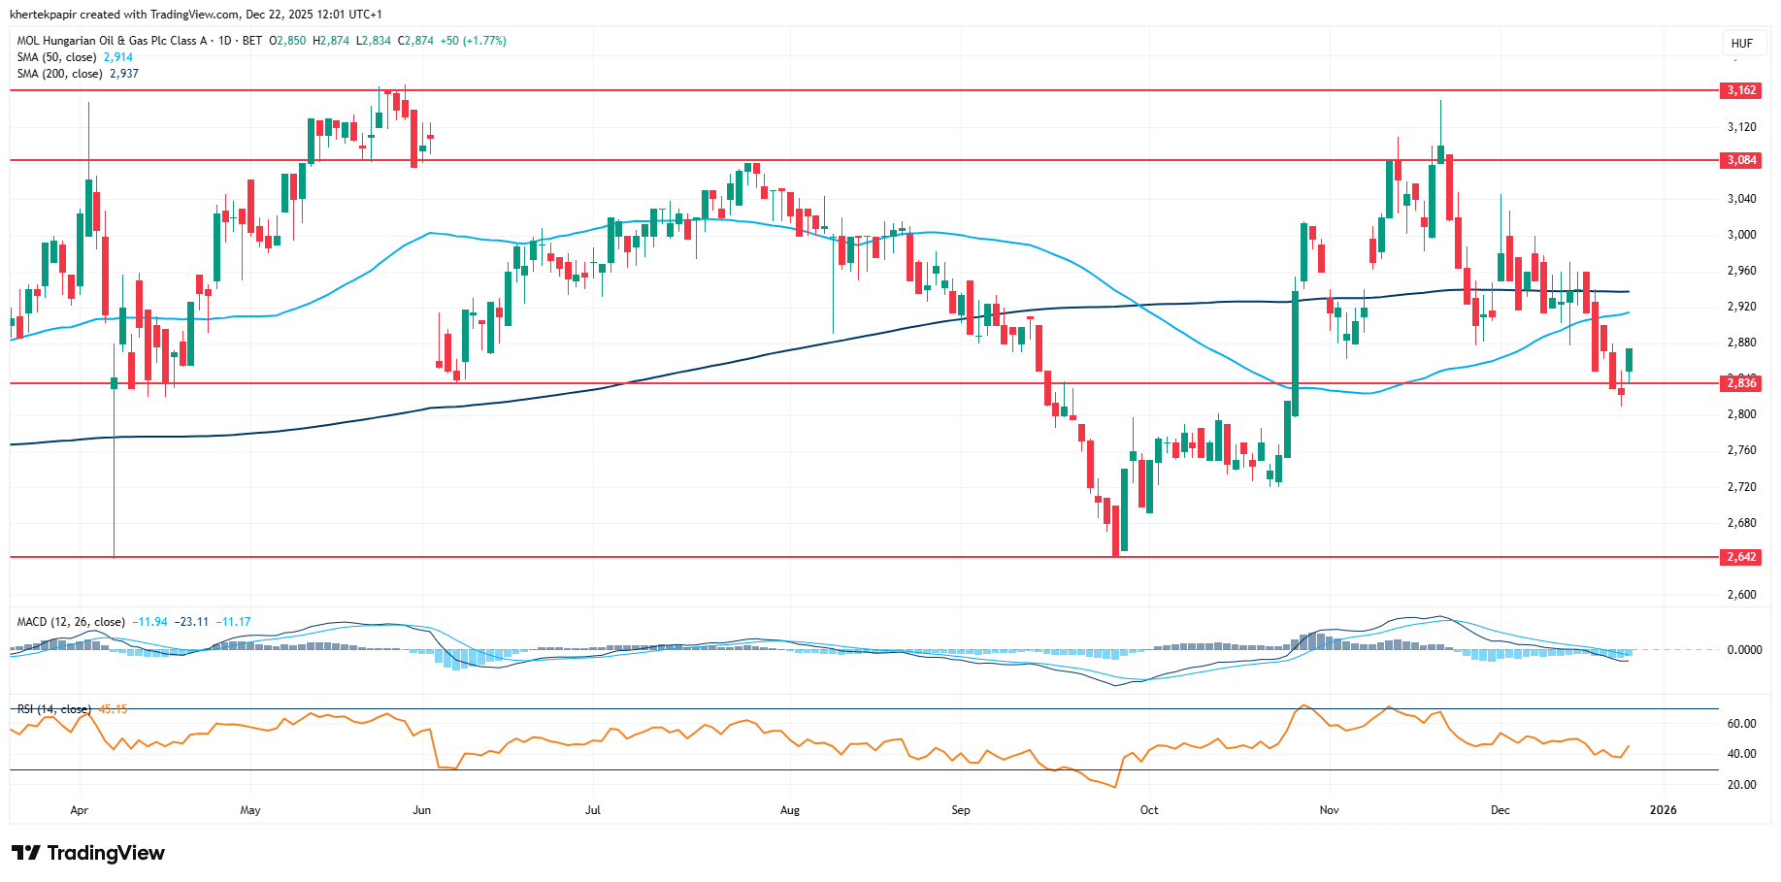Select the MACD (12, 26, close) legend

71,622
